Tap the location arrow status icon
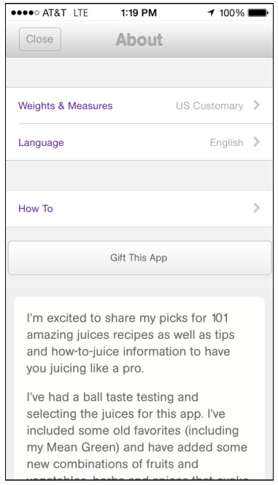This screenshot has height=485, width=278. pos(211,12)
